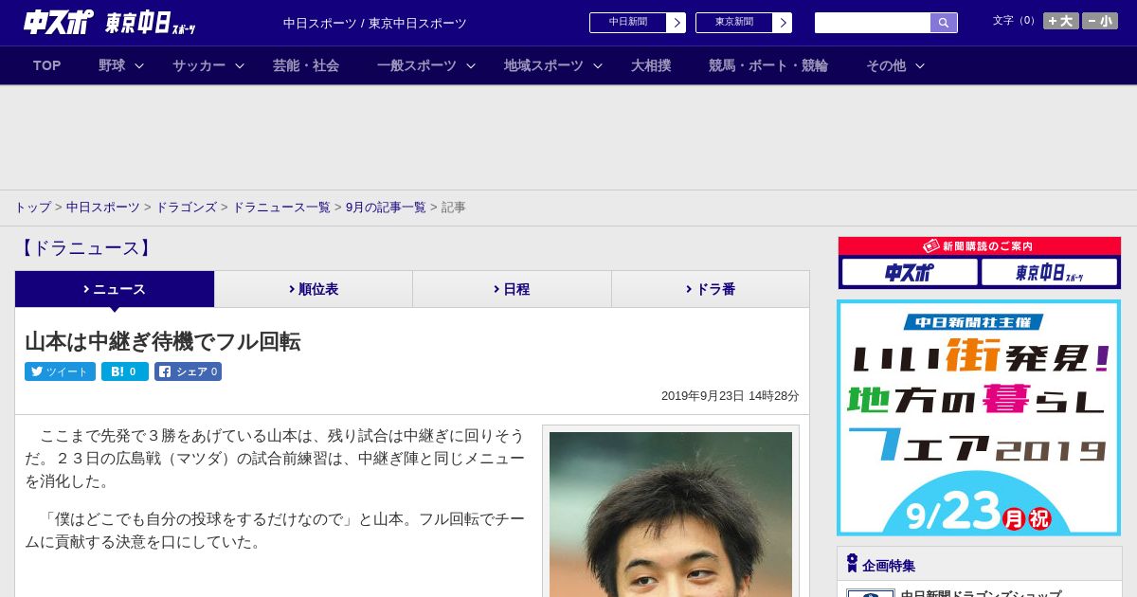
Task: Go to TOP in navigation bar
Action: 47,65
